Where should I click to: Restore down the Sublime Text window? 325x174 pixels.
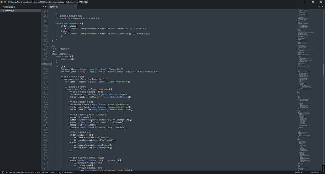(x=313, y=2)
